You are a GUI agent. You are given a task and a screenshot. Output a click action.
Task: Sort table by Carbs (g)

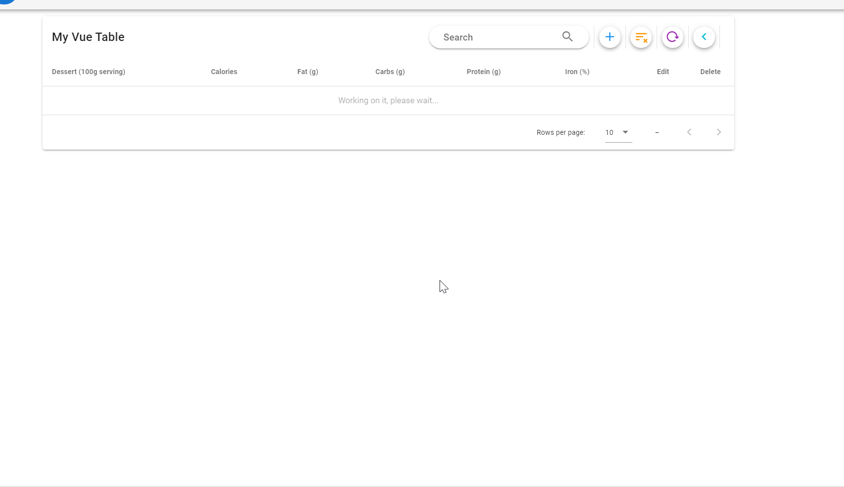click(x=390, y=72)
